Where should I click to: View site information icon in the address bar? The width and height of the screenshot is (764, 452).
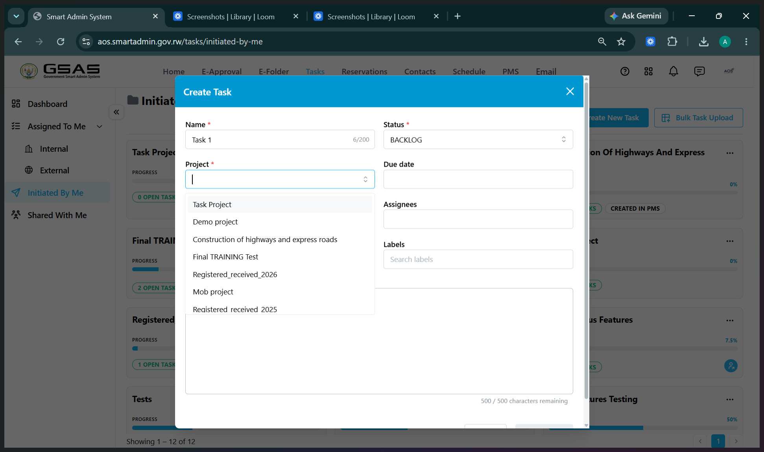point(86,42)
